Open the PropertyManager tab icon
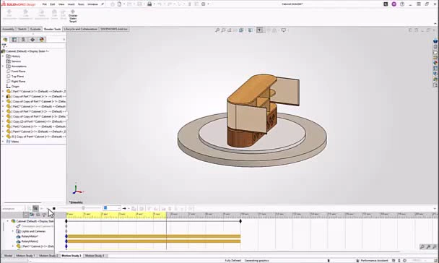 click(14, 40)
